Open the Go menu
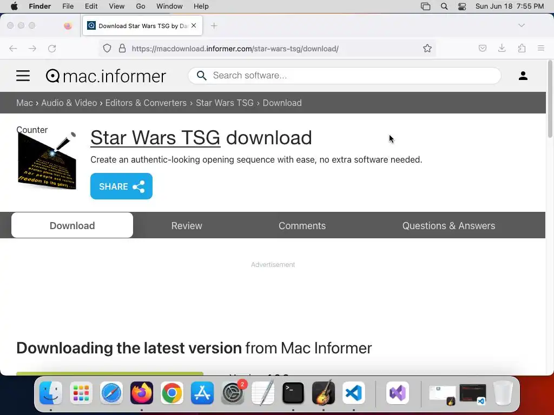The width and height of the screenshot is (554, 415). pyautogui.click(x=141, y=6)
